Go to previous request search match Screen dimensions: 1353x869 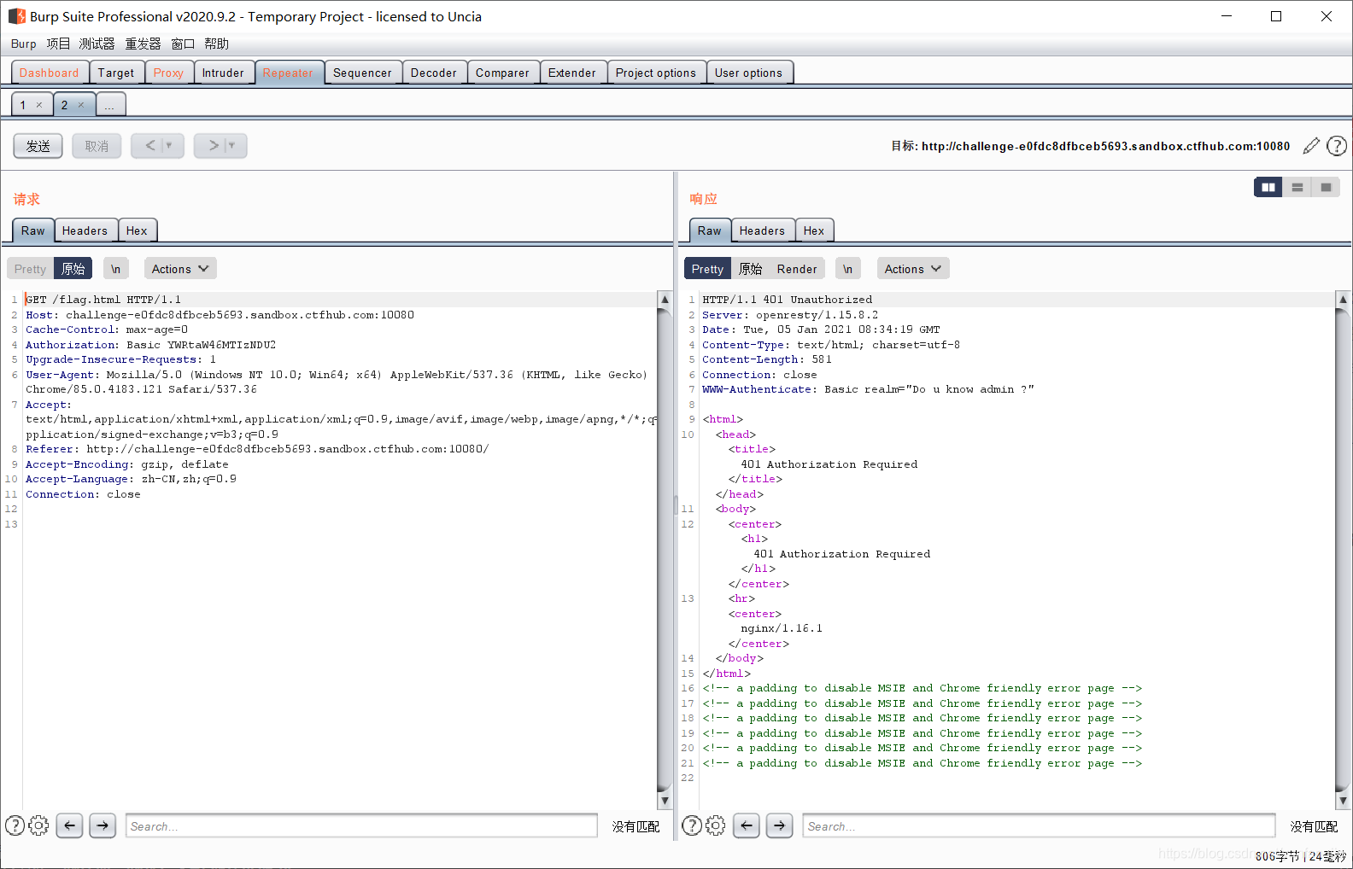(x=70, y=825)
